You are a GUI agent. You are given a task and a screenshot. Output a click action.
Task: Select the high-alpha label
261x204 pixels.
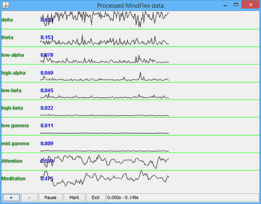tap(13, 73)
